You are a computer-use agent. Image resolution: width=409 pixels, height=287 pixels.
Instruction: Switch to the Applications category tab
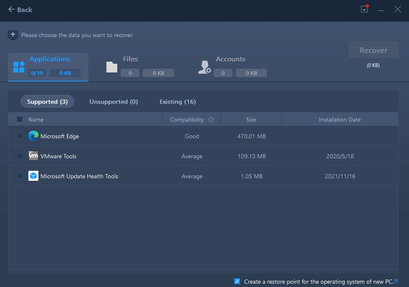pyautogui.click(x=48, y=67)
